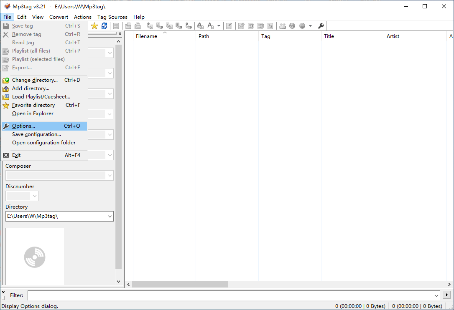This screenshot has width=454, height=310.
Task: Select Open configuration folder menu entry
Action: click(44, 143)
